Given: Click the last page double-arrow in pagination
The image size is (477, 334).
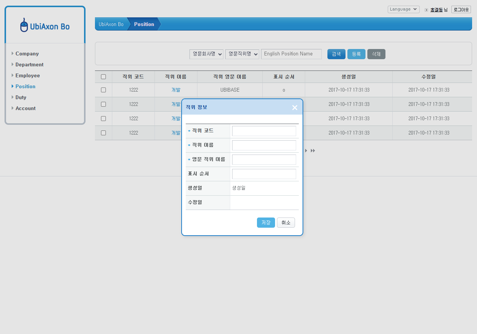Looking at the screenshot, I should 312,150.
